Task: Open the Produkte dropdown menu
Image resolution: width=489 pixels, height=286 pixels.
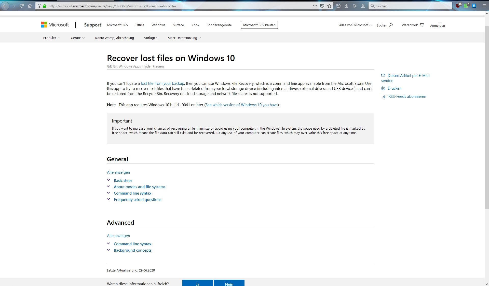Action: pos(52,38)
